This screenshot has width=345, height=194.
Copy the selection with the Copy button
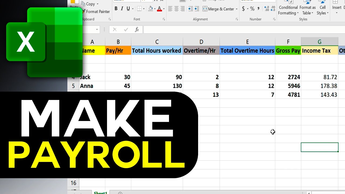pyautogui.click(x=88, y=4)
